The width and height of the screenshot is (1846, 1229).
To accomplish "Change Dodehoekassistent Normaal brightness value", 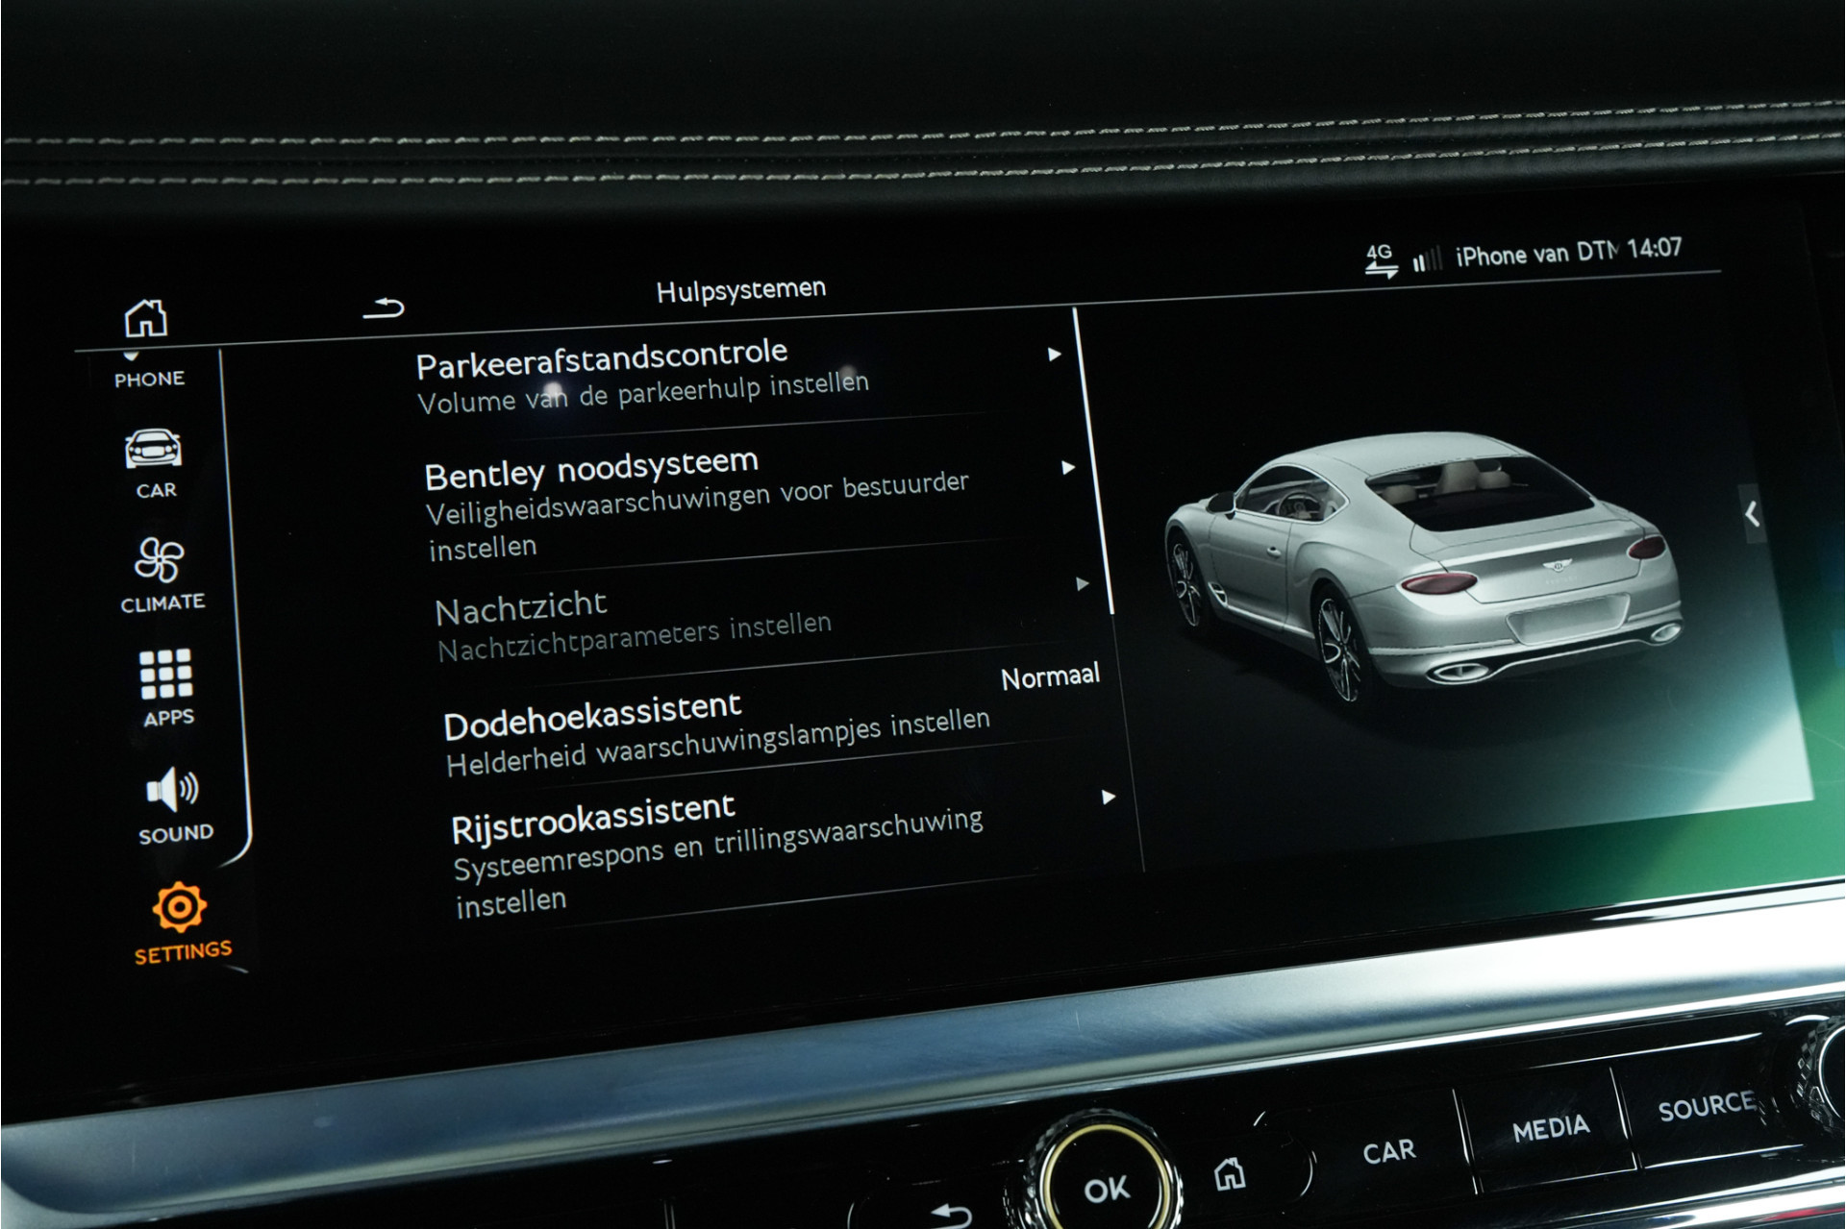I will (x=1049, y=678).
